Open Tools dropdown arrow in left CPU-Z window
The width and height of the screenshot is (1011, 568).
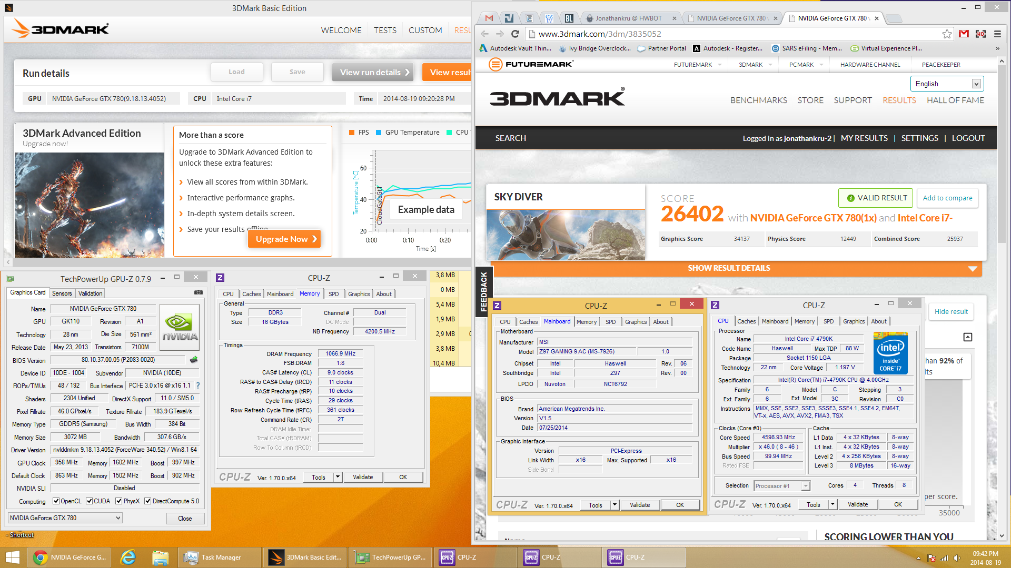coord(338,477)
